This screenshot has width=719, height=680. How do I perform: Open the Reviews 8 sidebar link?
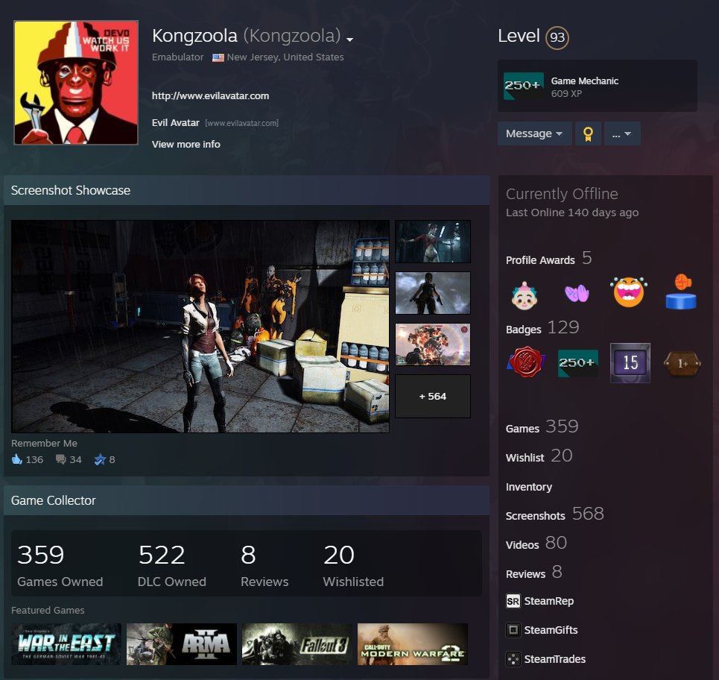point(533,573)
